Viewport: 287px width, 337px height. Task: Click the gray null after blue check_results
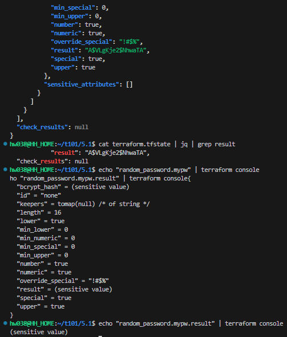[x=81, y=128]
